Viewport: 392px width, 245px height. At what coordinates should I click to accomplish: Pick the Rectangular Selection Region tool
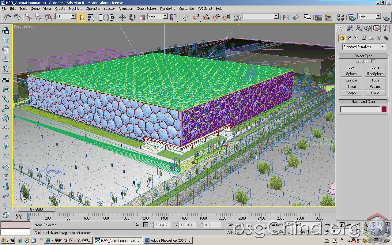pyautogui.click(x=101, y=17)
